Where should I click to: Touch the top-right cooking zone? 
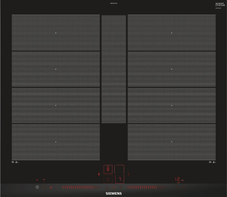pyautogui.click(x=172, y=33)
